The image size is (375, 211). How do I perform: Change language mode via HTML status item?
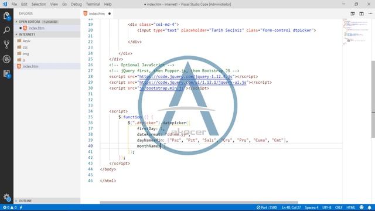click(x=350, y=207)
